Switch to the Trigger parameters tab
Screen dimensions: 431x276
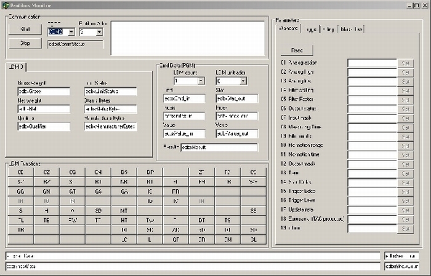pyautogui.click(x=311, y=29)
